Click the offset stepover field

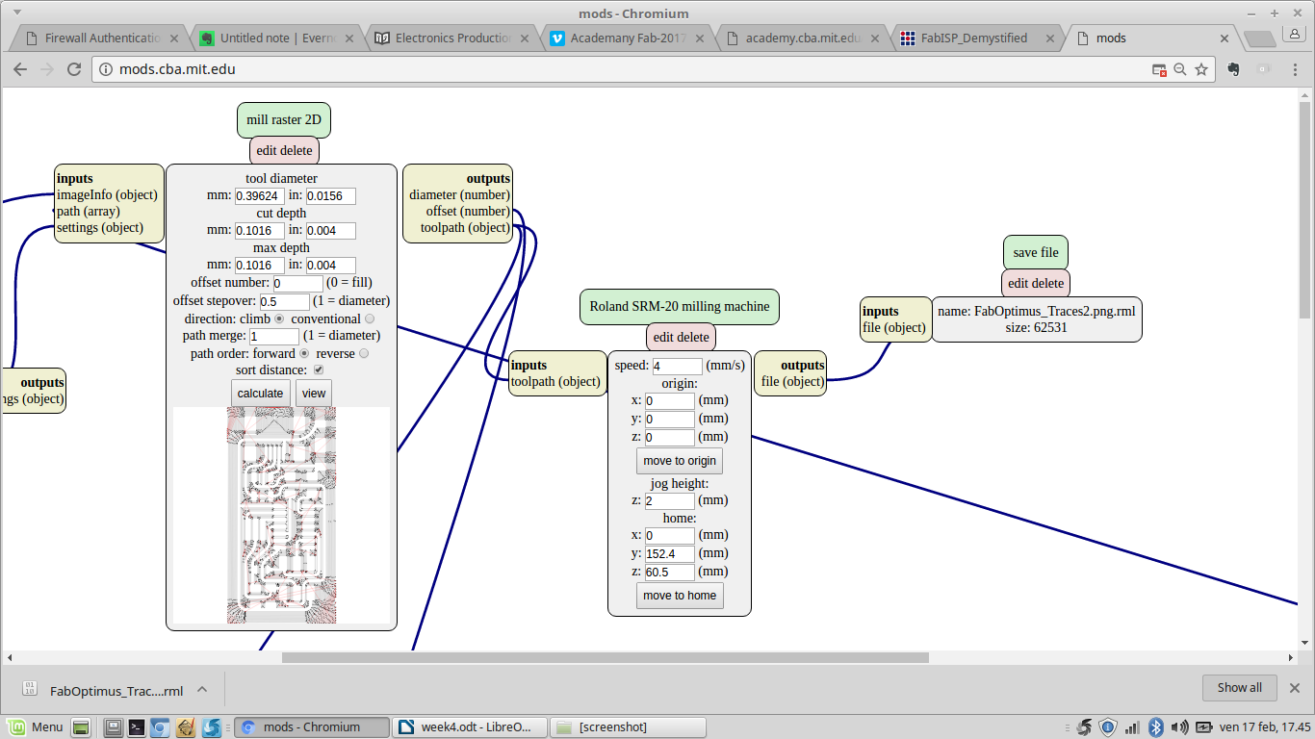285,301
